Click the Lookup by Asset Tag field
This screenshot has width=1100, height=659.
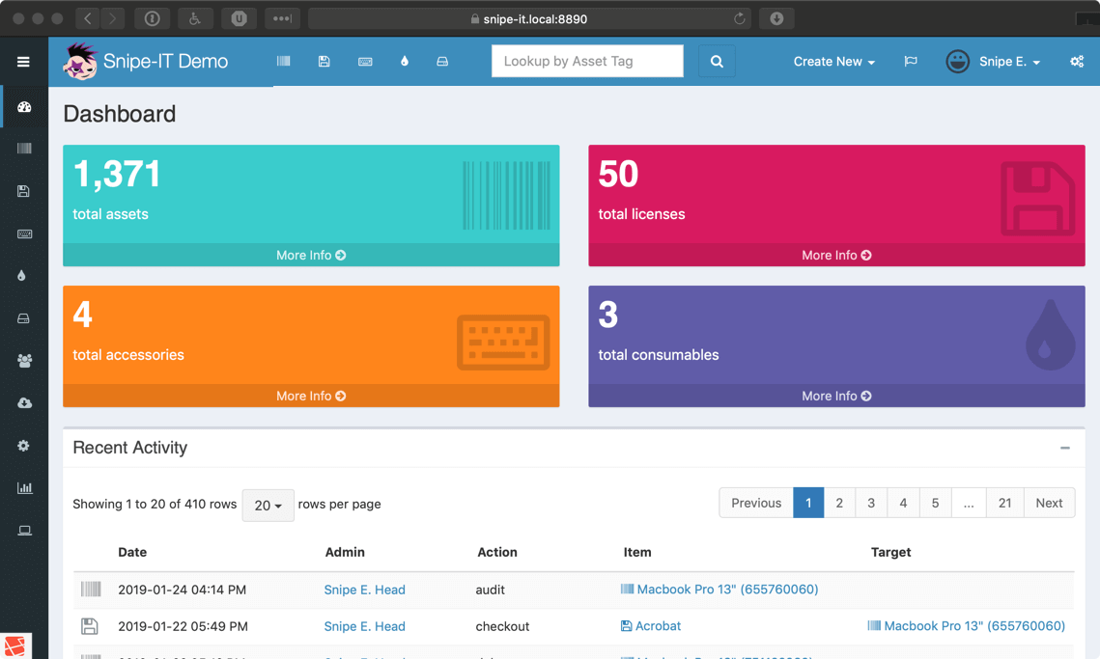click(587, 61)
